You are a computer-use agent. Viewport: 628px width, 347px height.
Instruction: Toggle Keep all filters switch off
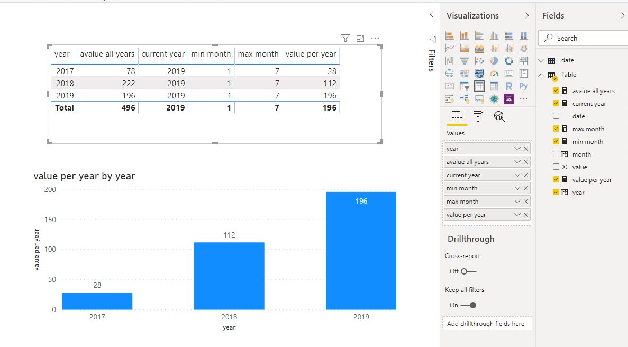[468, 305]
